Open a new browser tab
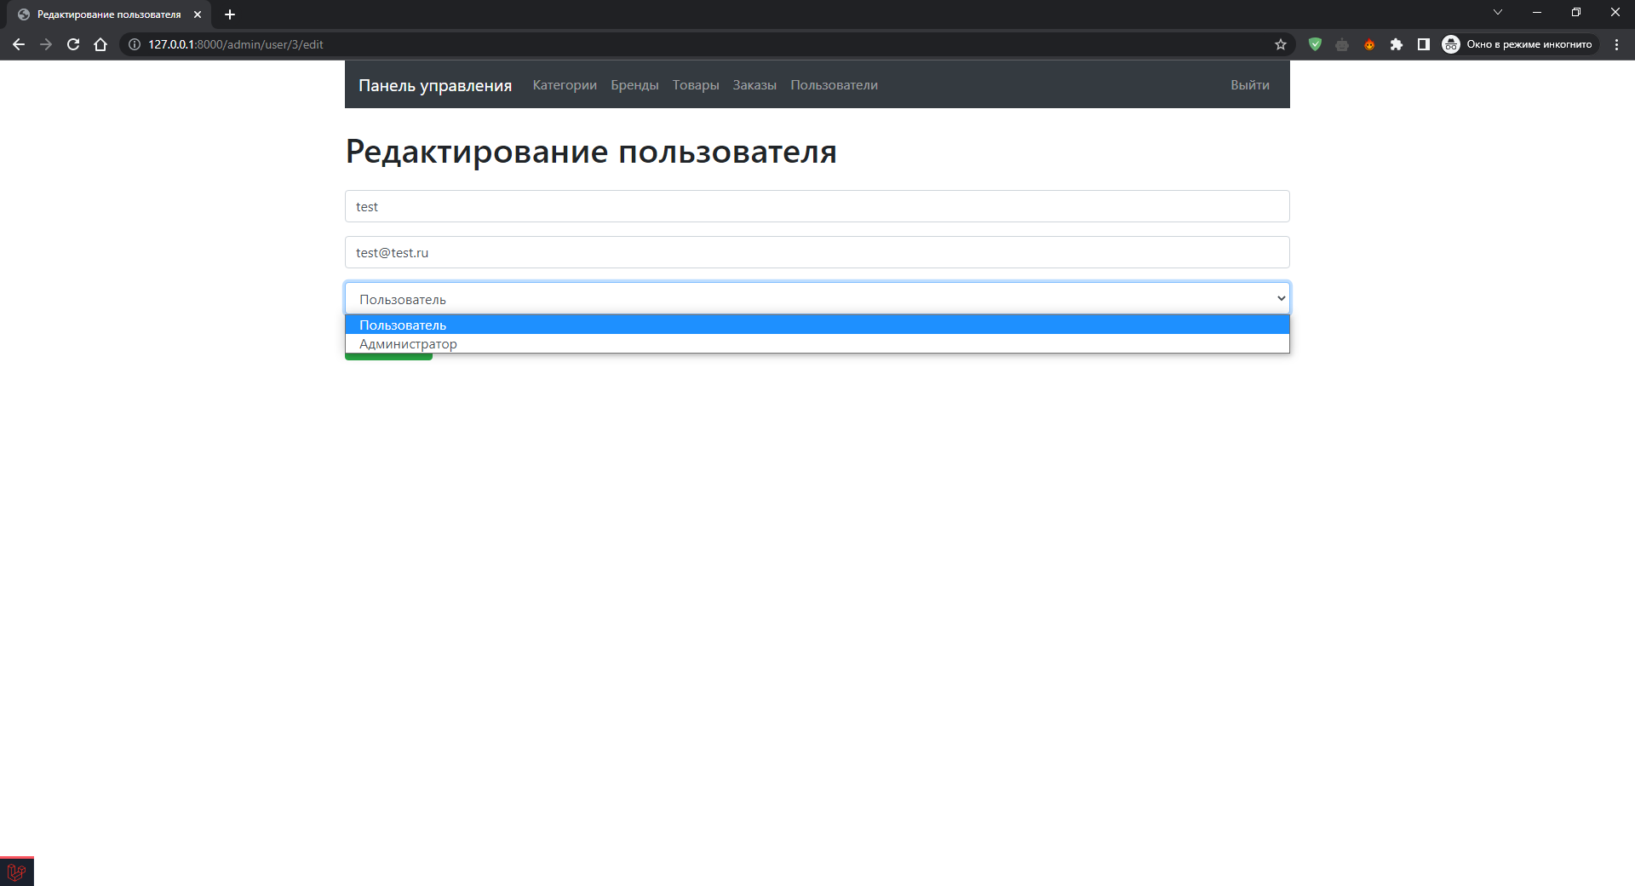 pos(229,14)
